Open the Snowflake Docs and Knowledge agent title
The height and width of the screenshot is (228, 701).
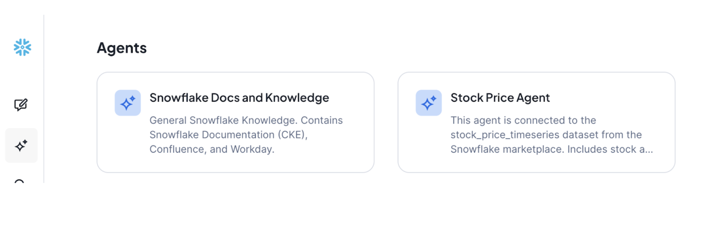click(x=239, y=98)
